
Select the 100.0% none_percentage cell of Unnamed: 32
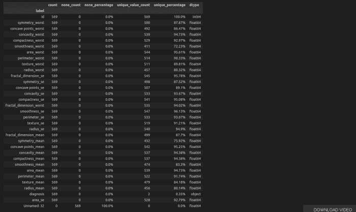coord(105,205)
